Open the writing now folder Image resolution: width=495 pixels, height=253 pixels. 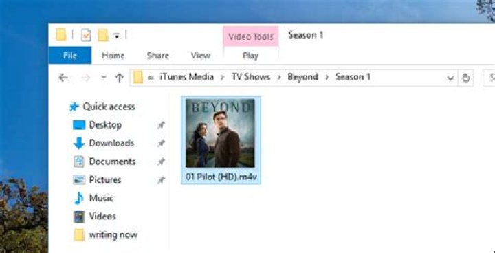click(x=113, y=235)
